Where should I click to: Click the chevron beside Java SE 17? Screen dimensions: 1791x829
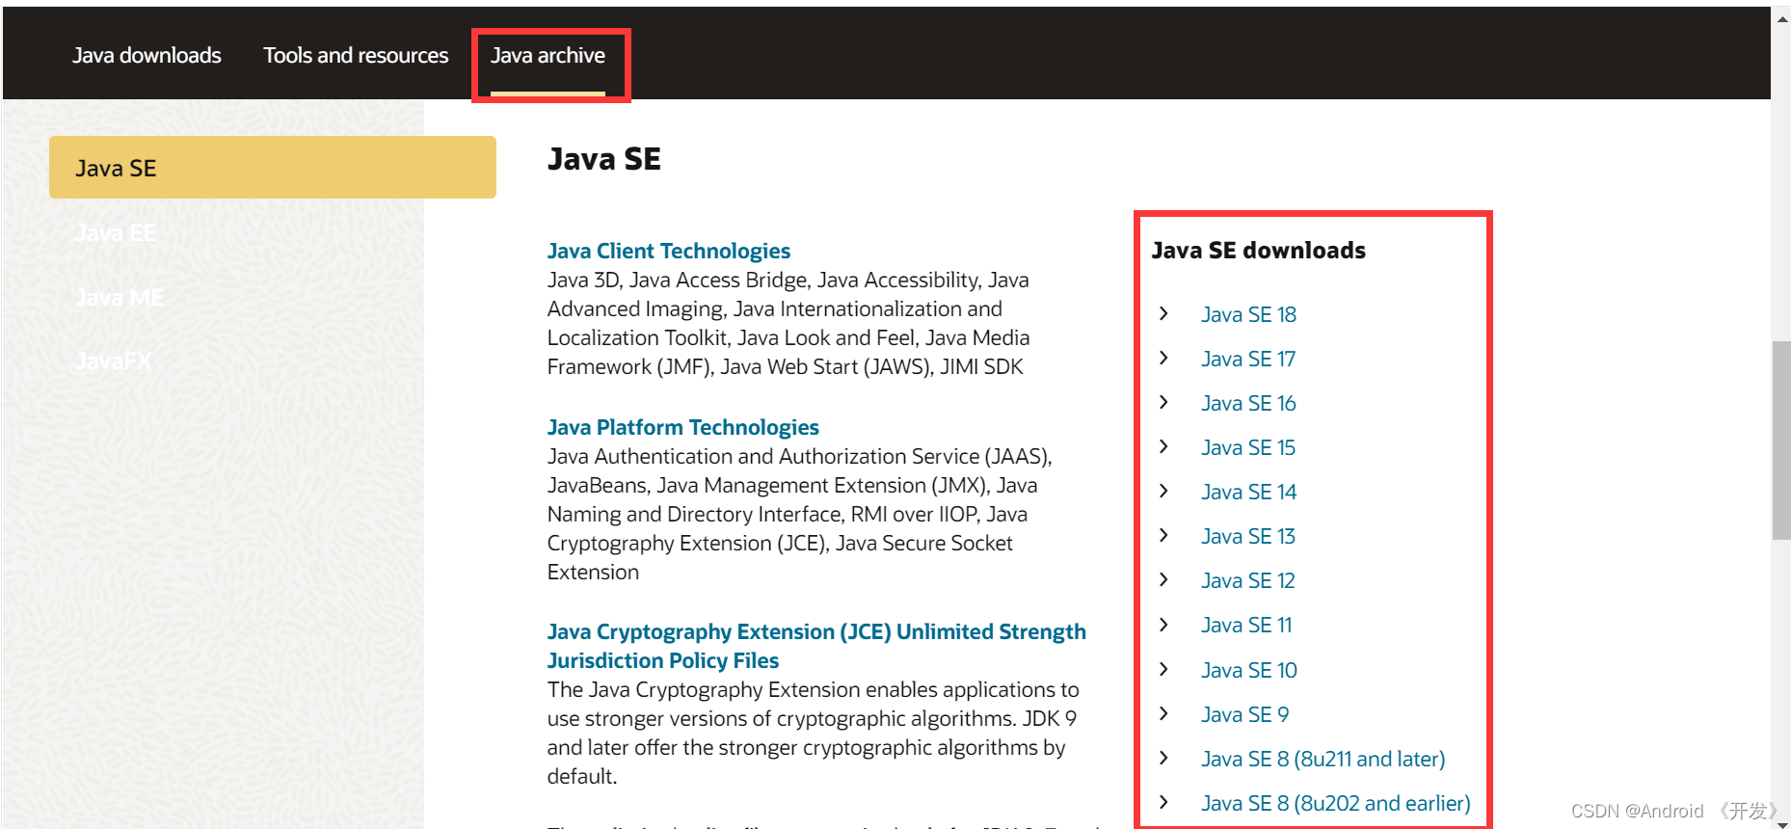point(1163,358)
